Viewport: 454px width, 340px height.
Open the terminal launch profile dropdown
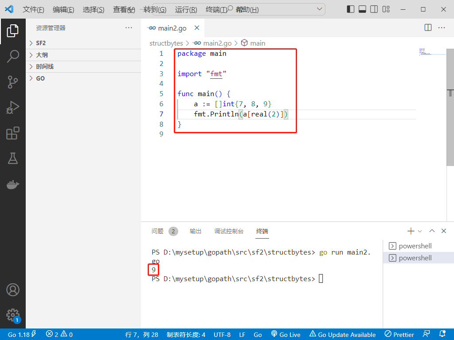click(x=419, y=231)
